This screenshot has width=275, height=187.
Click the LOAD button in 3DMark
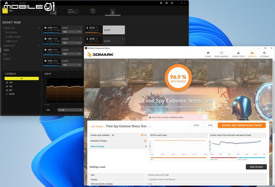click(x=196, y=125)
